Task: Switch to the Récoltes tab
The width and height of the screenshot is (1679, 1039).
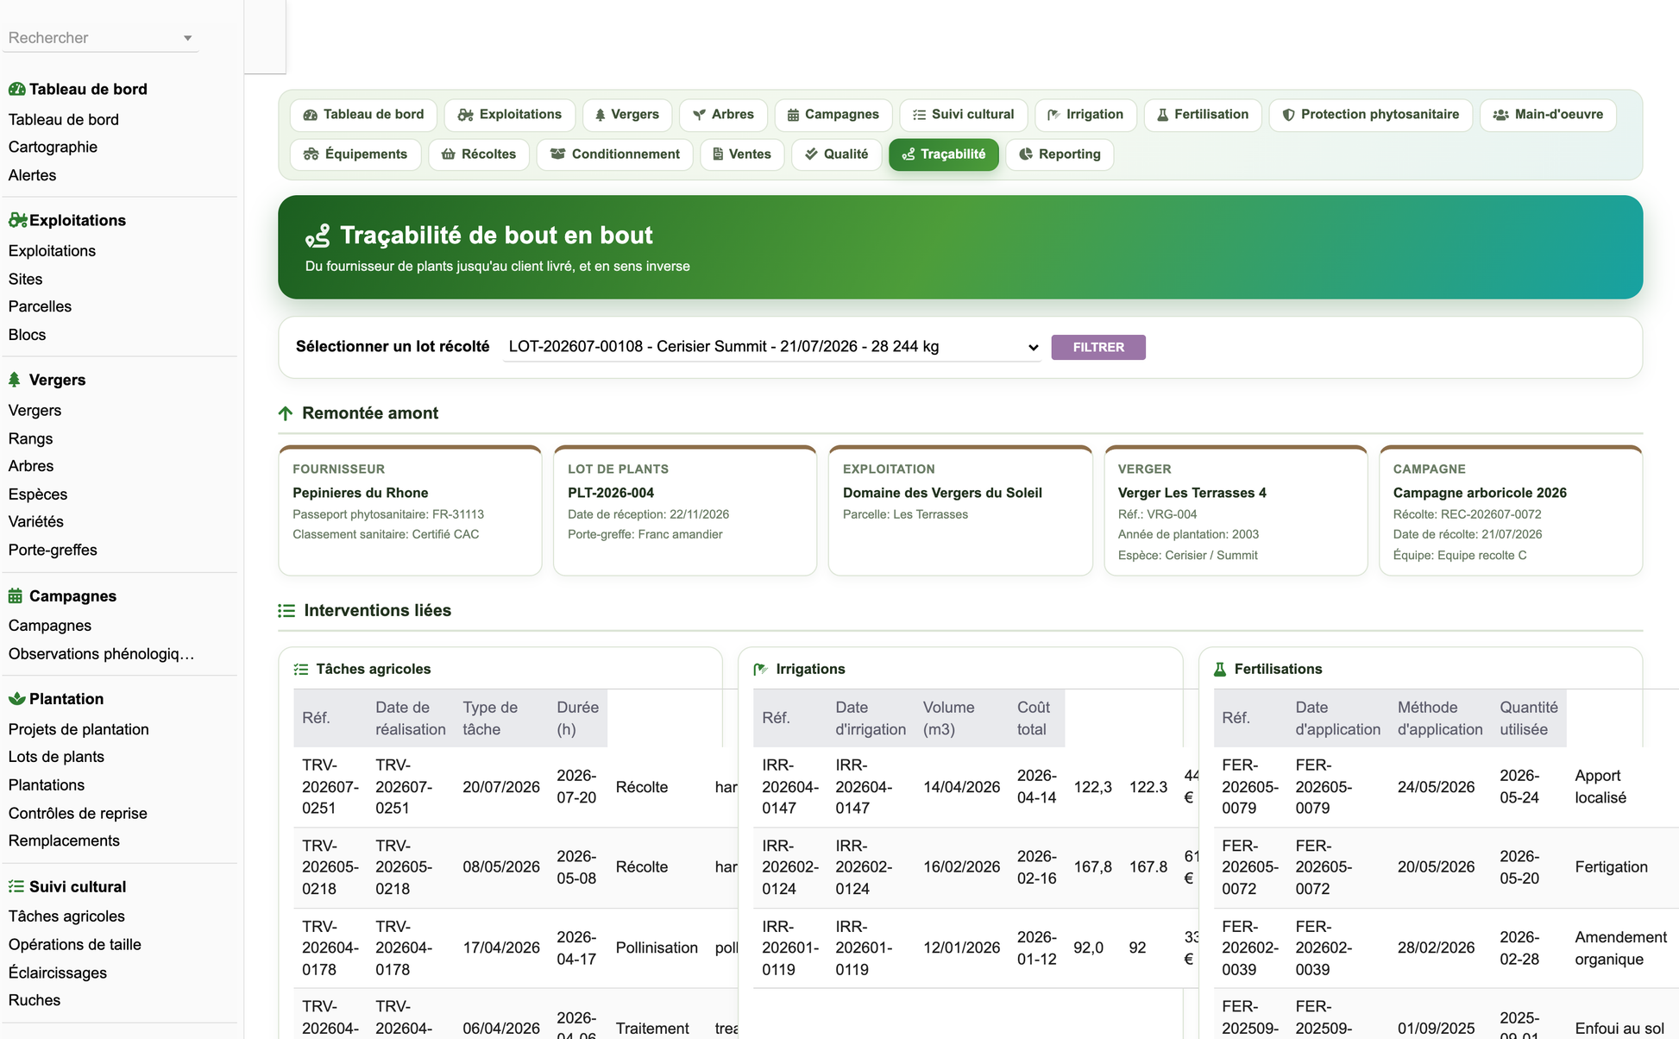Action: click(x=479, y=154)
